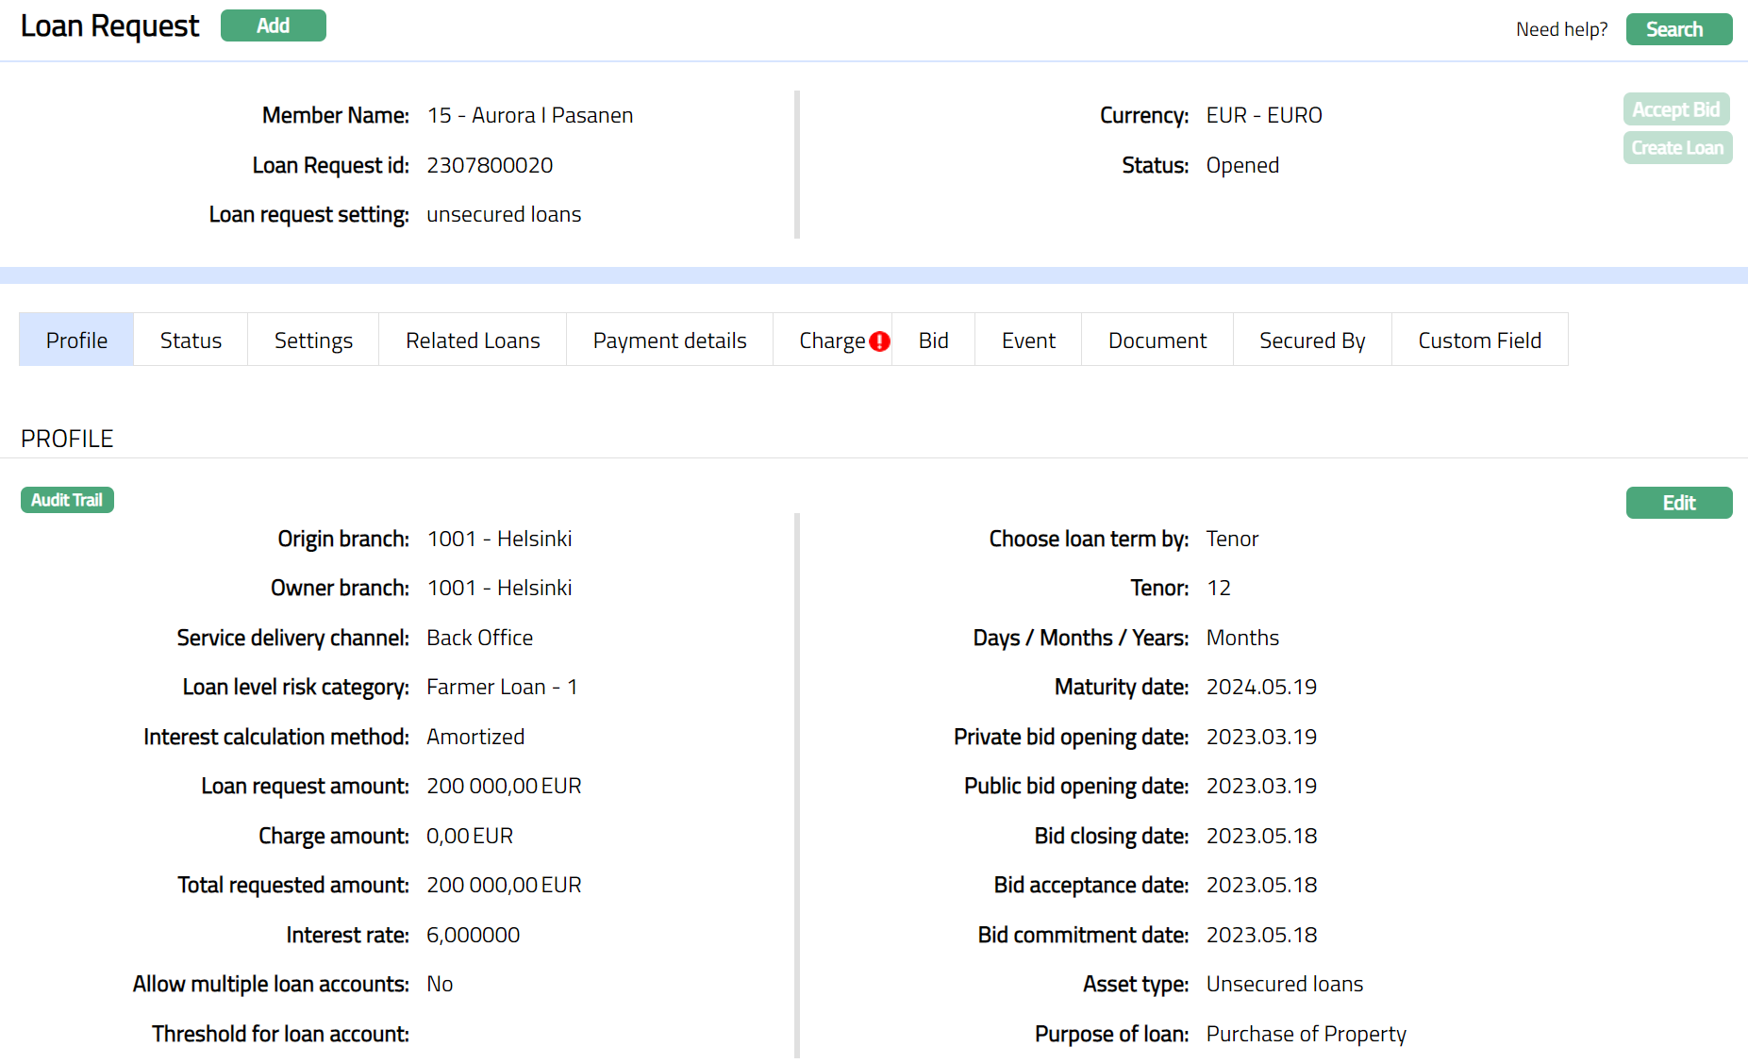The image size is (1748, 1063).
Task: Click the Search button
Action: [x=1678, y=29]
